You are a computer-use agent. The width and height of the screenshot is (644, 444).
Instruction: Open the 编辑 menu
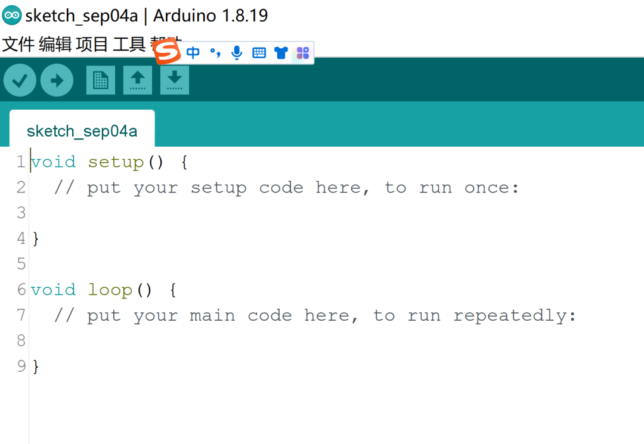click(55, 44)
